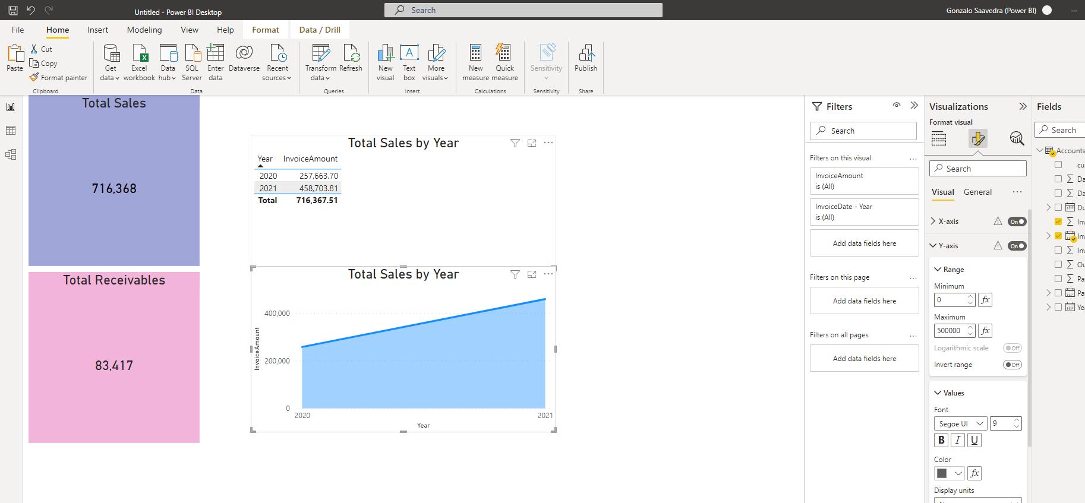
Task: Insert a New visual
Action: (385, 62)
